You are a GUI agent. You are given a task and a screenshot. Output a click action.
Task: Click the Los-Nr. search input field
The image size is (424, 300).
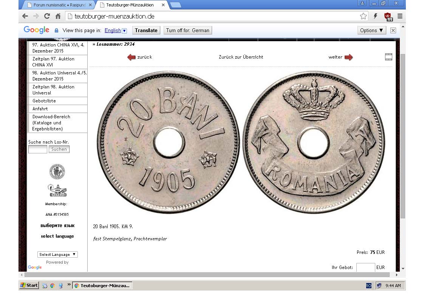[38, 149]
